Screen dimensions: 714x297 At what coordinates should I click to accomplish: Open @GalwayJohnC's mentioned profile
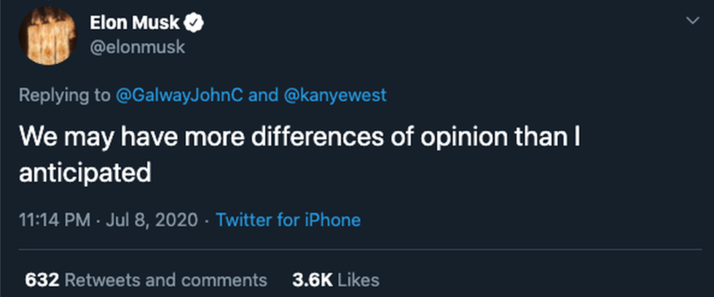[x=179, y=97]
